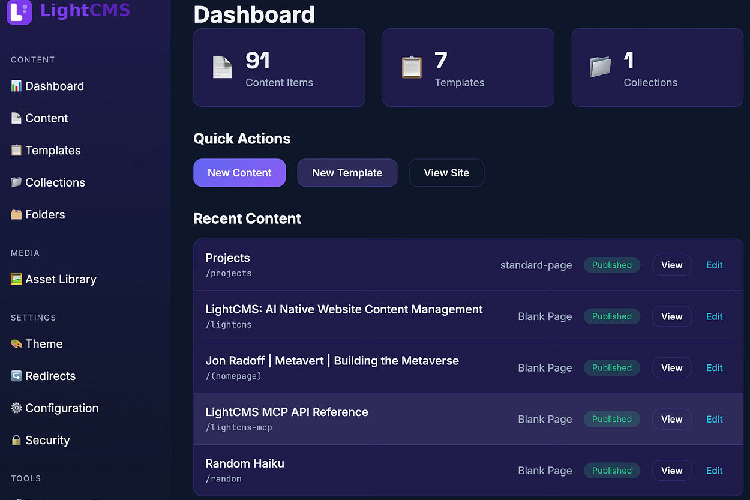The height and width of the screenshot is (500, 750).
Task: Click the Collections folder icon in sidebar
Action: point(16,182)
